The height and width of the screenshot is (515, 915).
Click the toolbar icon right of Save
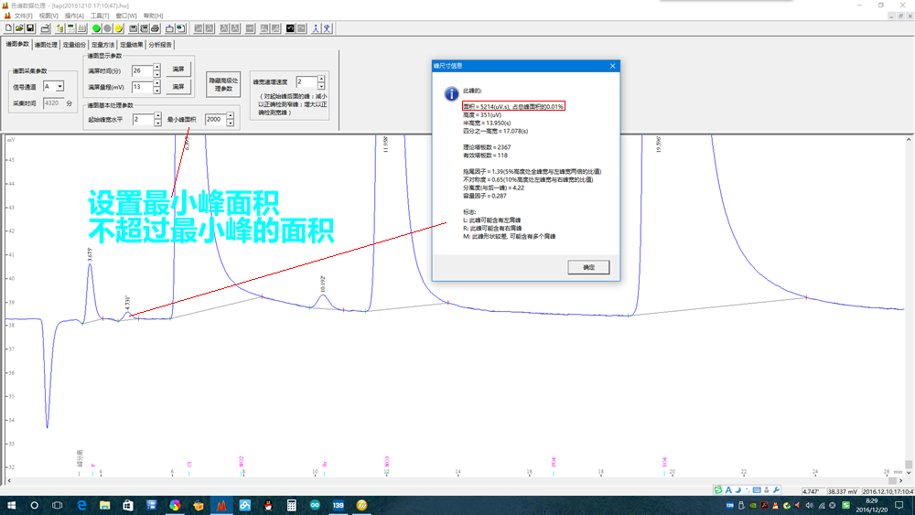point(45,28)
